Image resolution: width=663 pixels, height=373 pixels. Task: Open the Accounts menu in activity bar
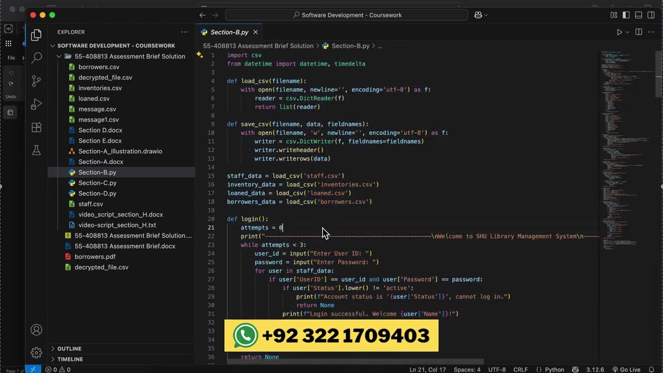[x=36, y=330]
